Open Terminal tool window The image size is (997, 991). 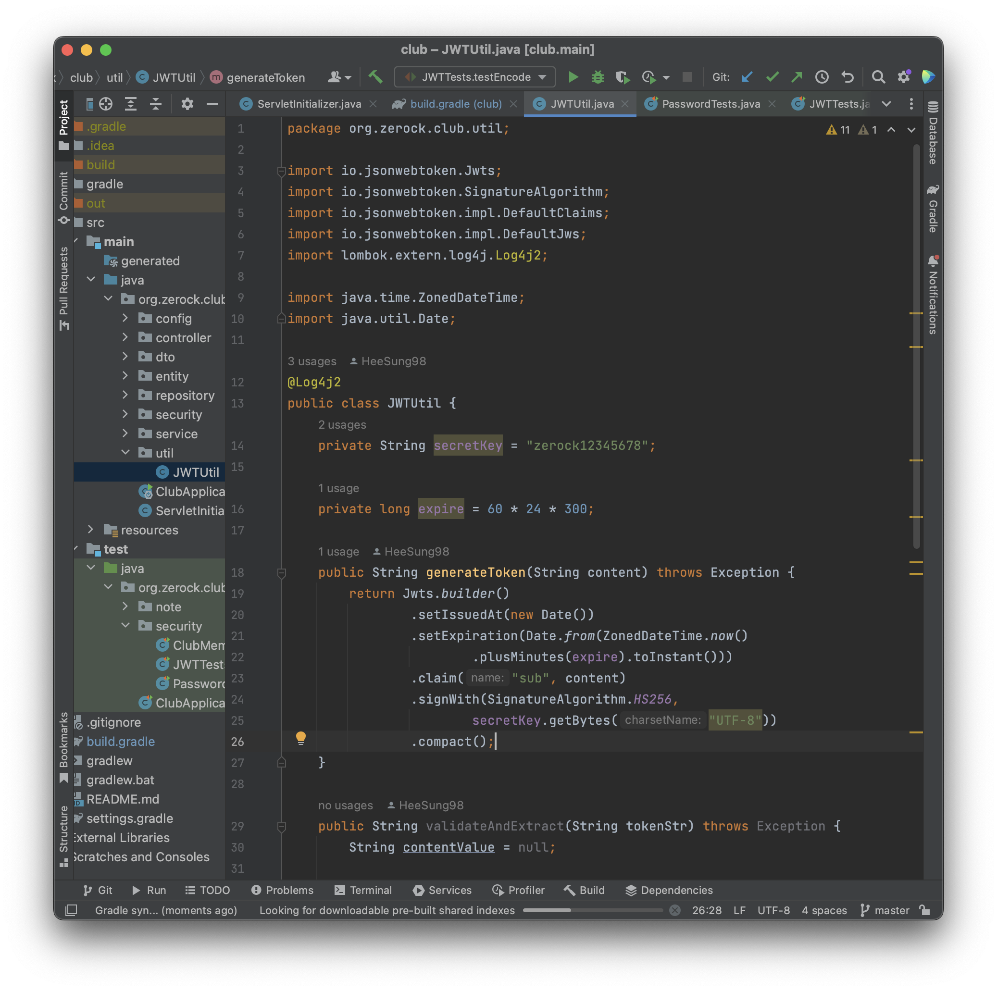363,891
